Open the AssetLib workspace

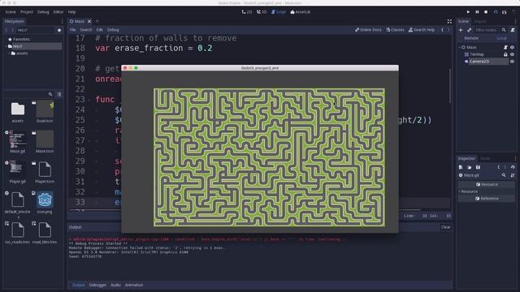point(301,12)
